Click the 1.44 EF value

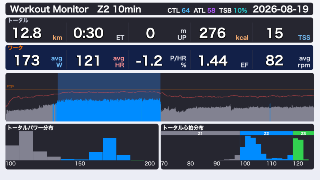pyautogui.click(x=223, y=61)
